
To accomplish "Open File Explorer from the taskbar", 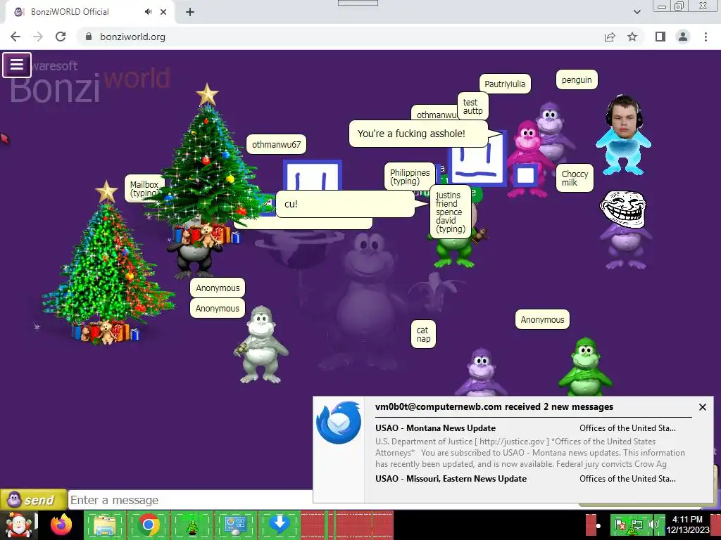I will click(105, 525).
